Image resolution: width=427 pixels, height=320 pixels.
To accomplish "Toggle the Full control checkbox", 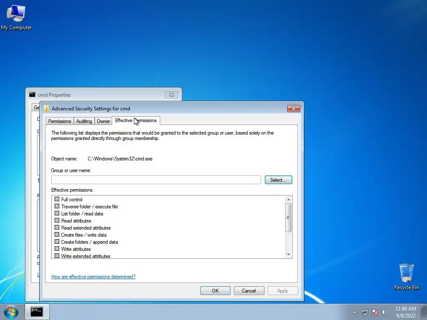I will tap(57, 199).
